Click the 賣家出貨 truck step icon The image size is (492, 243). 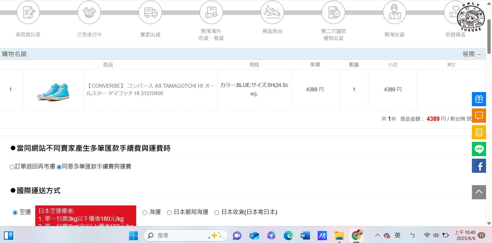pyautogui.click(x=150, y=12)
